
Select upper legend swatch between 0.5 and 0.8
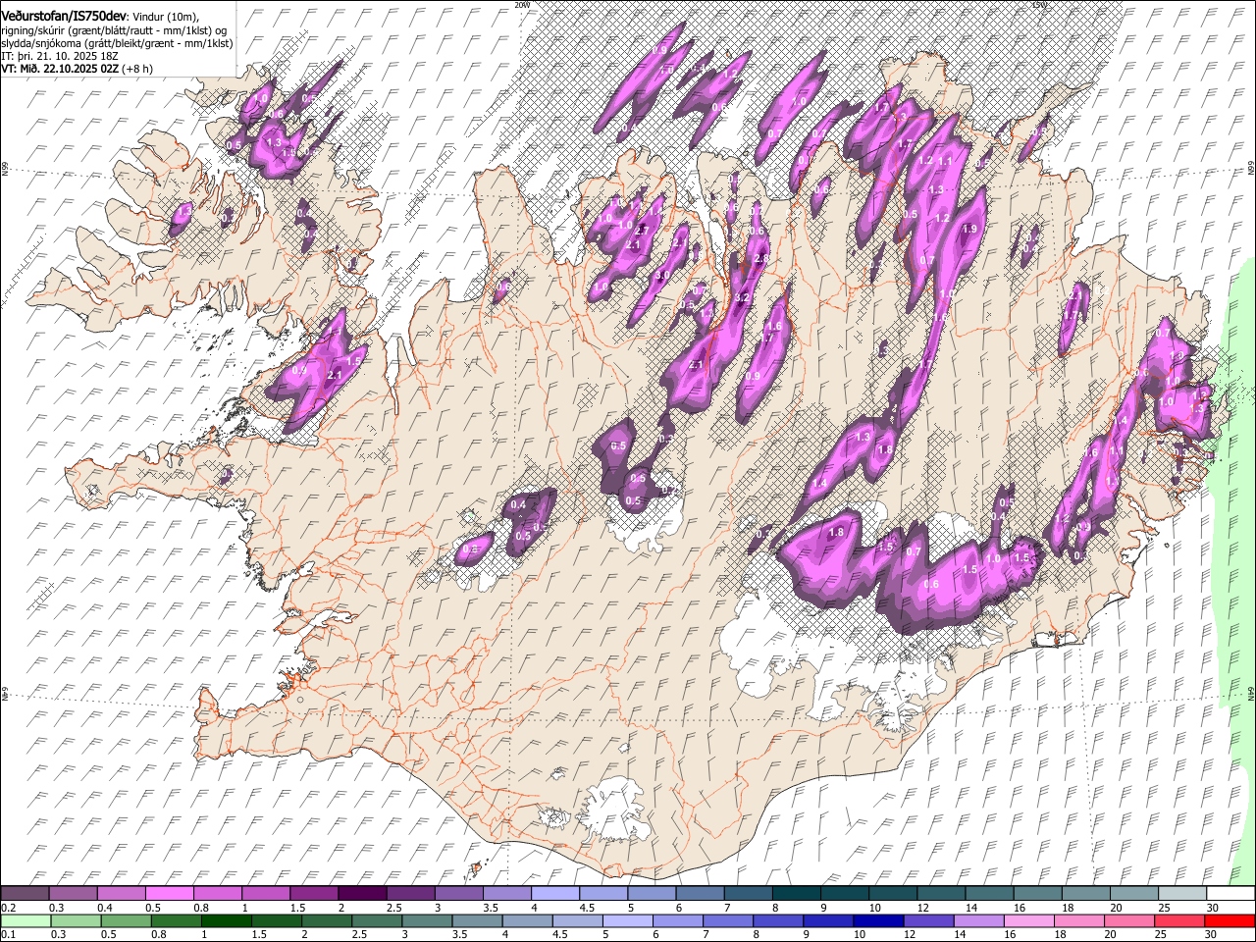169,894
